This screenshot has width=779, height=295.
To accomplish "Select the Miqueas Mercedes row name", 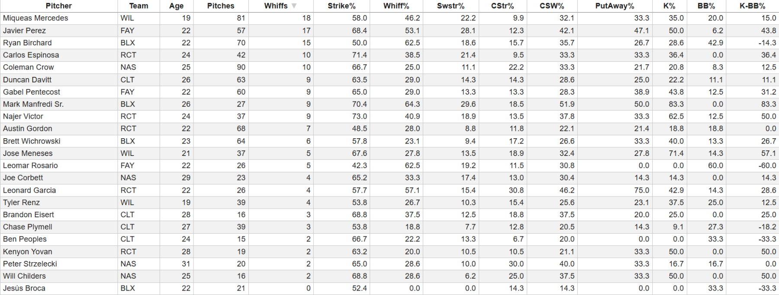I will tap(35, 18).
